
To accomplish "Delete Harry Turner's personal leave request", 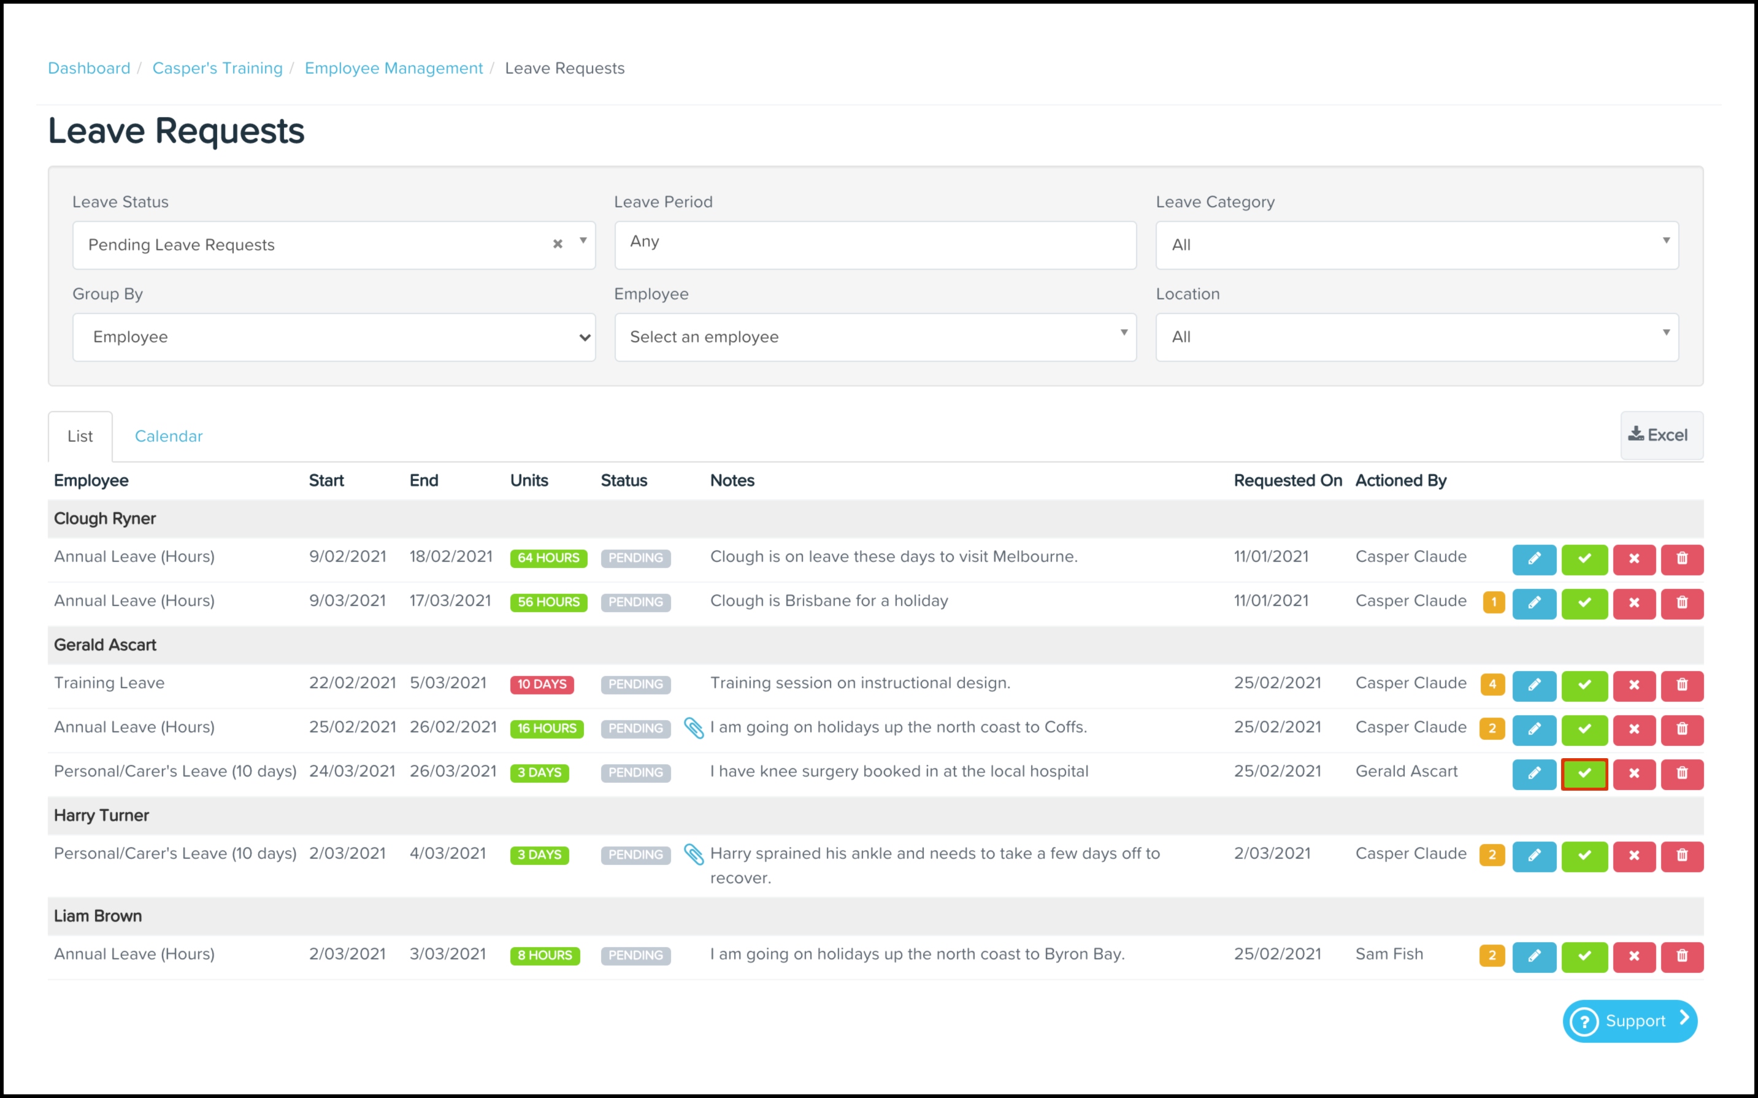I will pyautogui.click(x=1682, y=856).
